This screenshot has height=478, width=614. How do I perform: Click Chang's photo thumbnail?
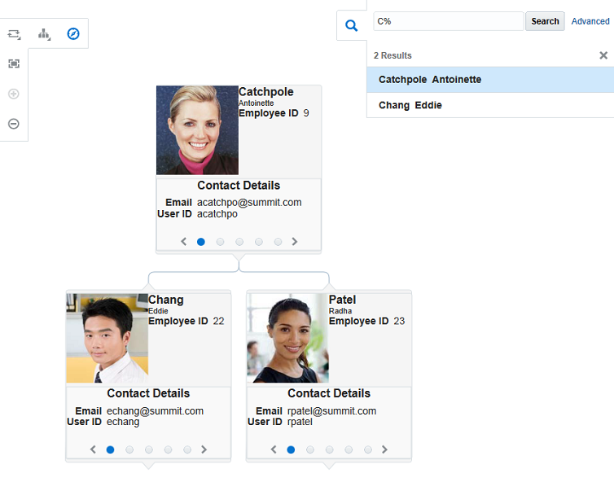coord(107,338)
